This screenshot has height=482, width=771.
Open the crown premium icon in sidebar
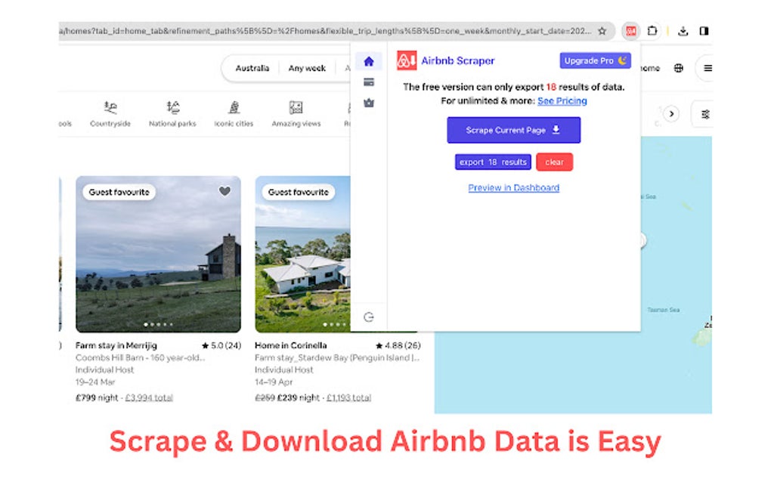pyautogui.click(x=368, y=103)
